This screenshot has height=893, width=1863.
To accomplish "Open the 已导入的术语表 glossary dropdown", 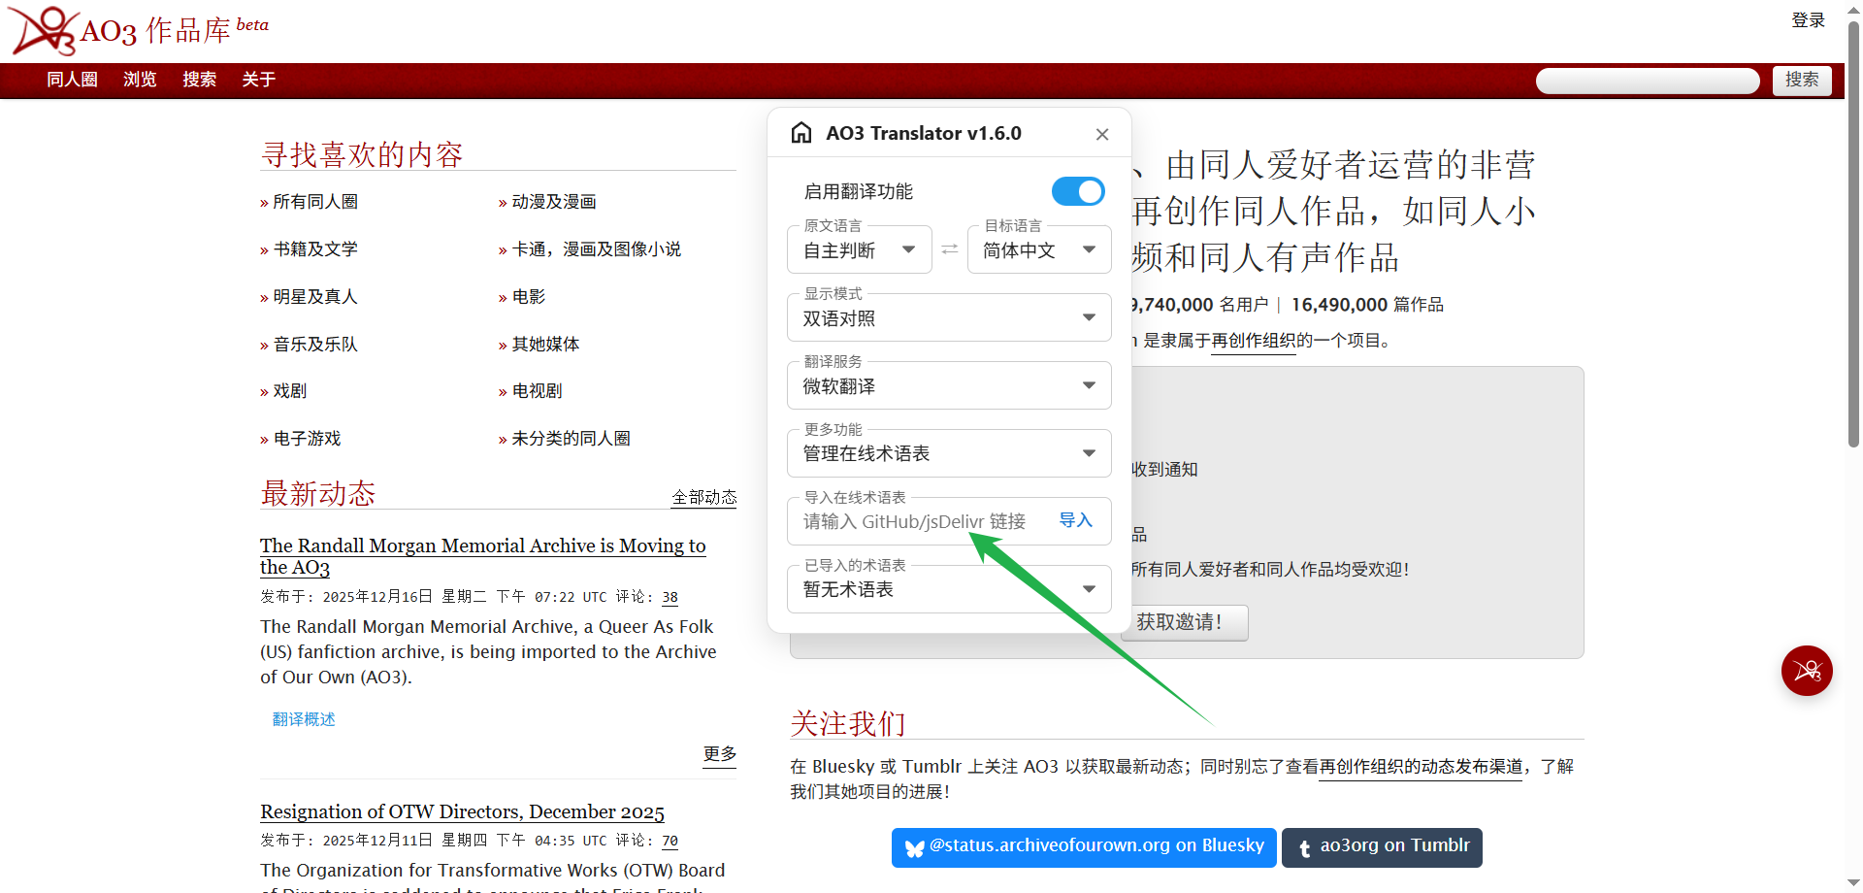I will 948,589.
